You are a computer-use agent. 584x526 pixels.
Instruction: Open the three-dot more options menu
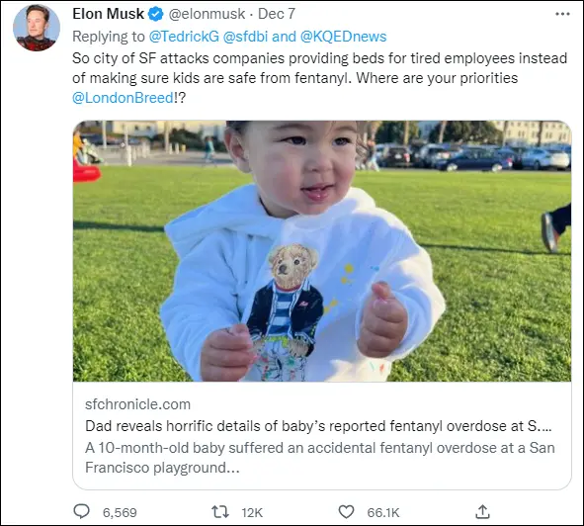(562, 14)
